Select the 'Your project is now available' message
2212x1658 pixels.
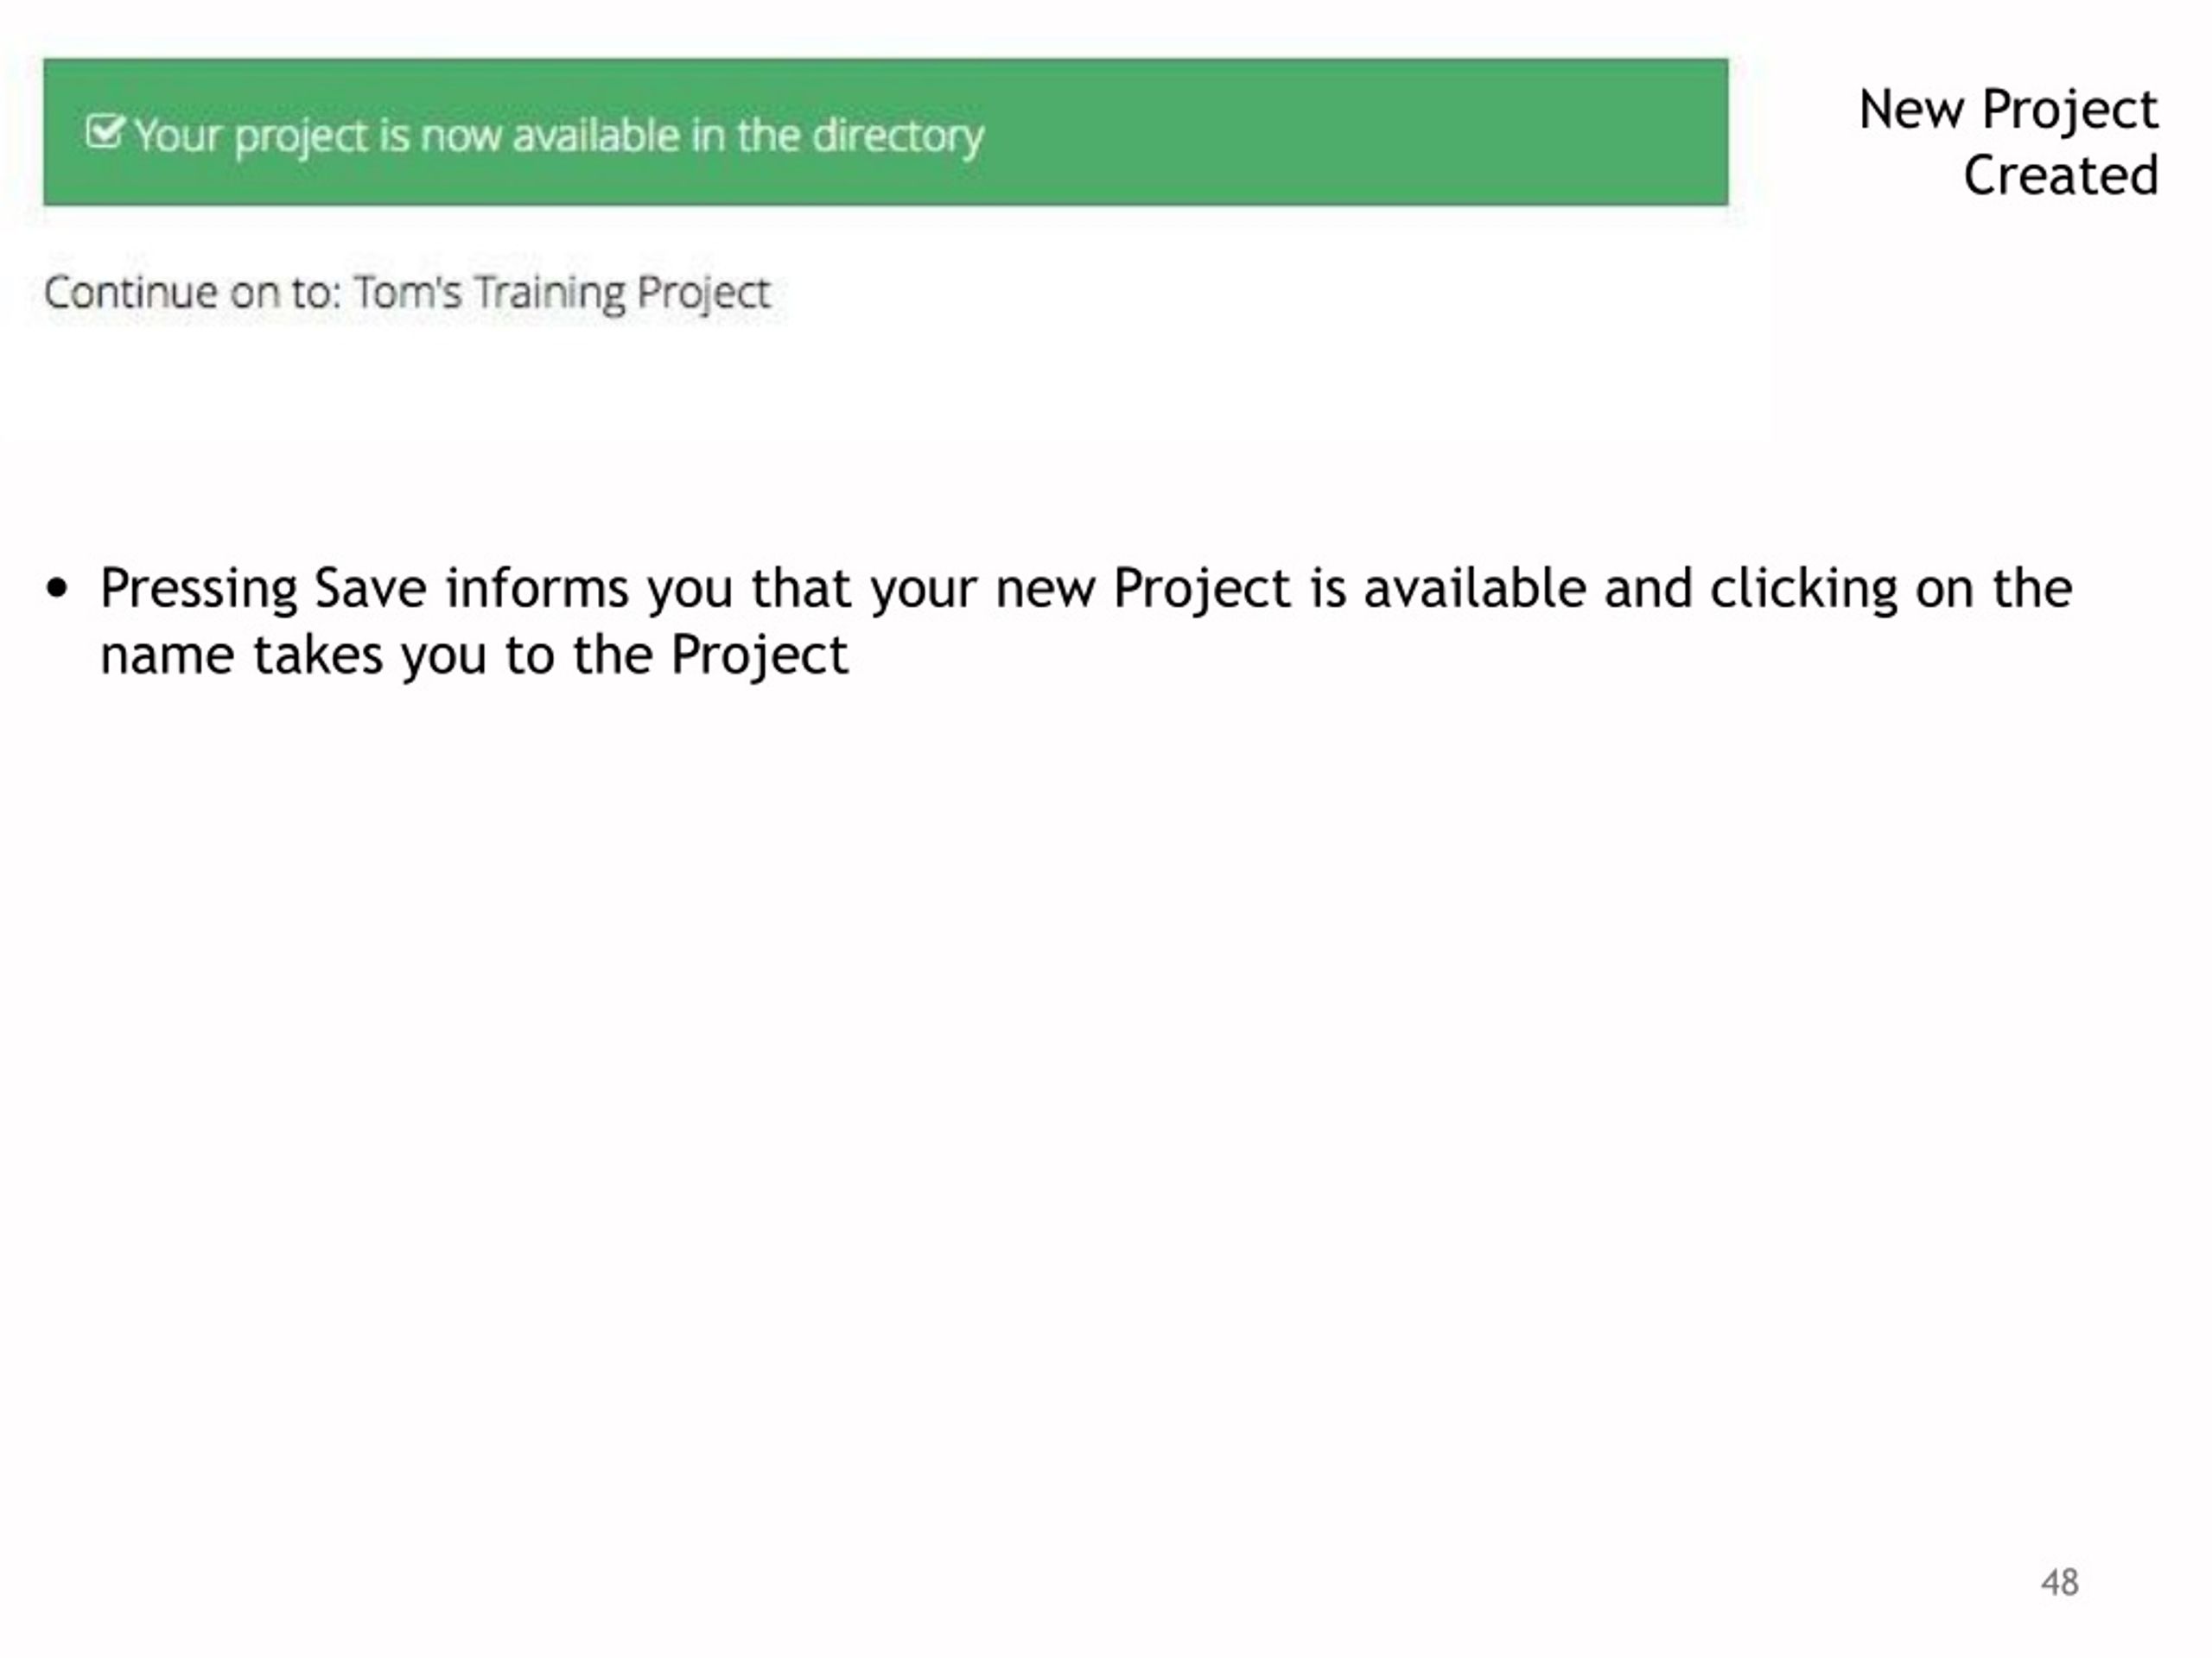[x=559, y=136]
